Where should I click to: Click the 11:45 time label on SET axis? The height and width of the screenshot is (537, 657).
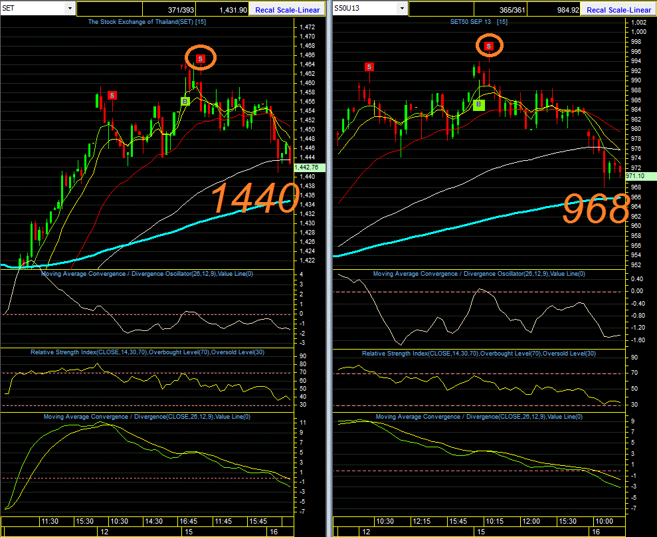coord(223,521)
